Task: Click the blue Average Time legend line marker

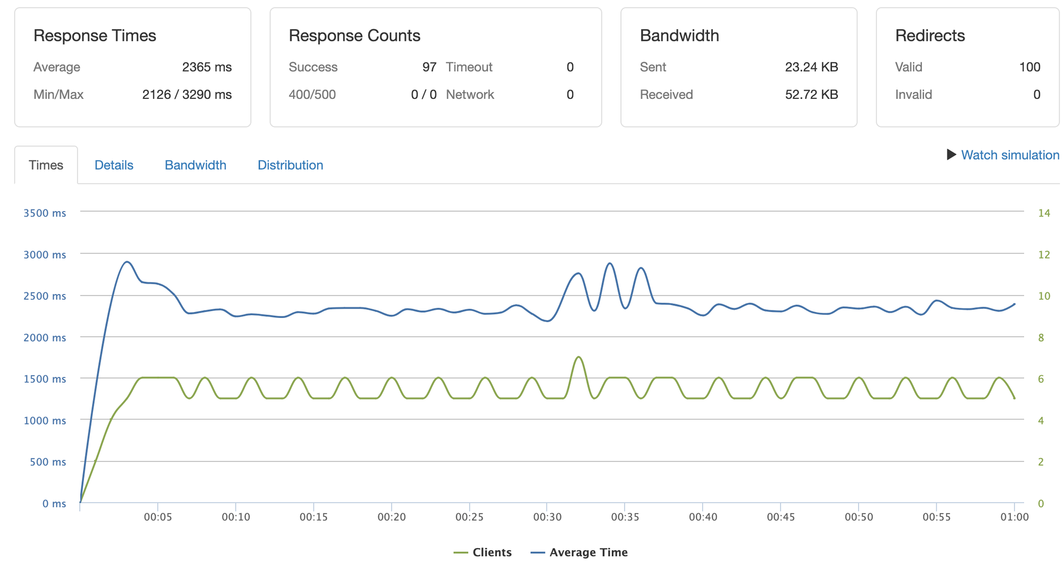Action: click(x=538, y=553)
